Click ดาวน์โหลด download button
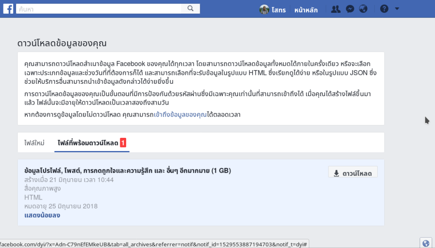 point(353,173)
